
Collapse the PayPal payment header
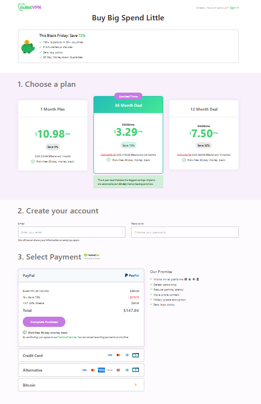81,275
